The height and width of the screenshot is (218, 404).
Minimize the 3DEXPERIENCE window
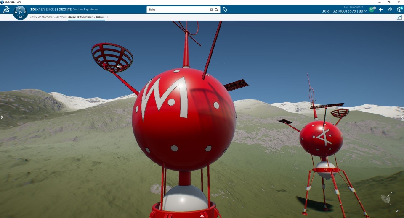[380, 2]
